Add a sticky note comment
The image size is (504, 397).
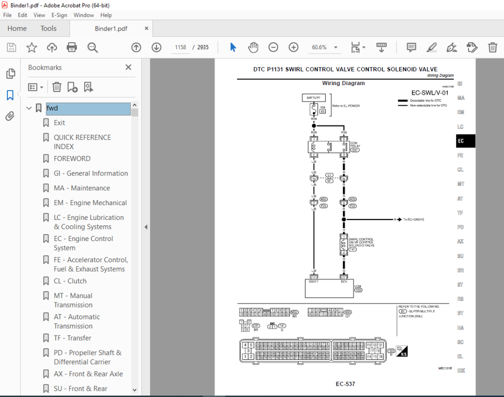click(x=411, y=48)
